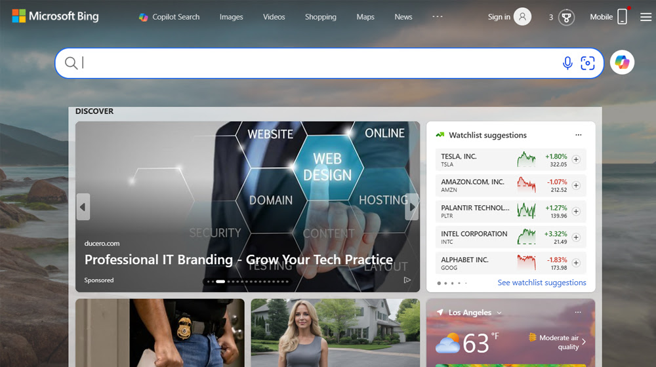The image size is (656, 367).
Task: Click the user profile avatar icon
Action: (522, 17)
